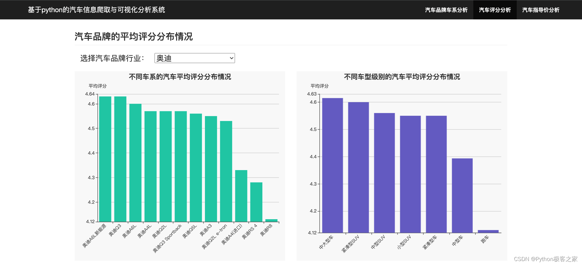Click the 中型车 purple bar
The image size is (582, 265).
[462, 196]
